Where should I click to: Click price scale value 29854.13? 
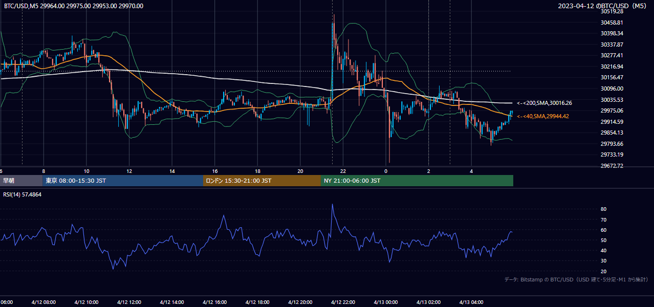click(612, 133)
